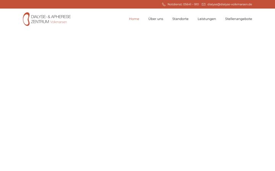Image resolution: width=275 pixels, height=171 pixels.
Task: Open the Über uns menu item
Action: [155, 19]
